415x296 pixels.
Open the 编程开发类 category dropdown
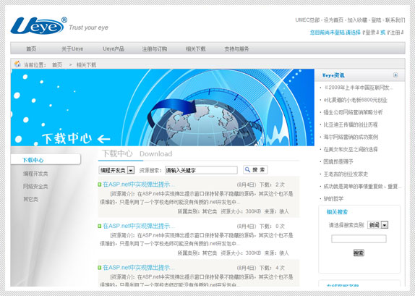click(116, 170)
